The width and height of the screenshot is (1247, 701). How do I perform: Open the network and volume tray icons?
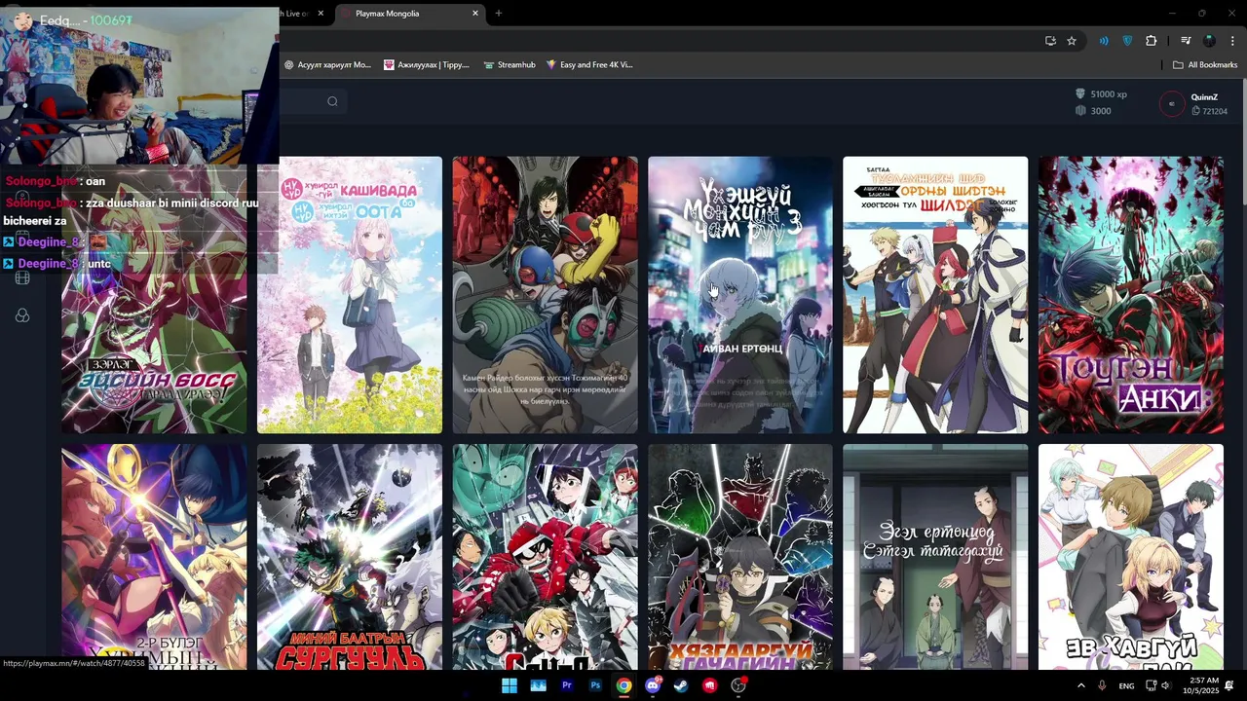(x=1158, y=685)
